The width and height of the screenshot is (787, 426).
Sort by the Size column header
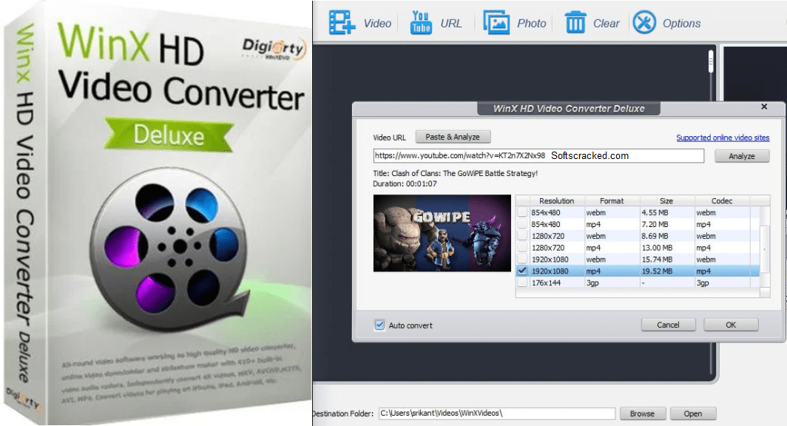click(x=666, y=200)
